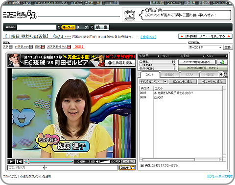Image resolution: width=235 pixels, height=185 pixels.
Task: Adjust the volume wedge slider
Action: tap(105, 162)
